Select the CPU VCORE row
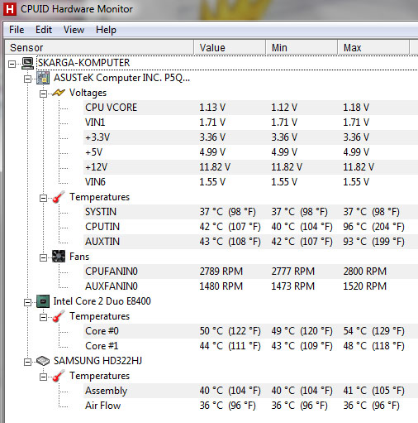Viewport: 418px width, 423px height. pyautogui.click(x=250, y=108)
